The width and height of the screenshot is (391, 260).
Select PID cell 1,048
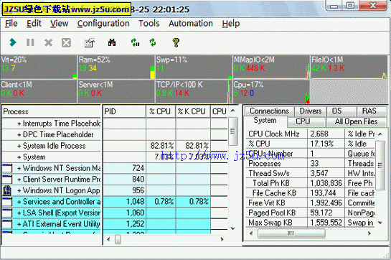124,202
